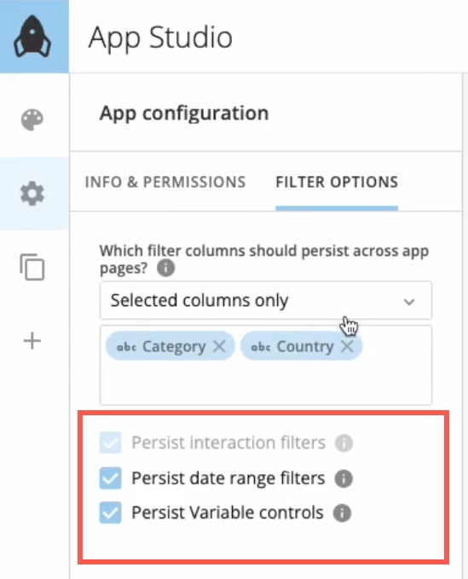Open the theme palette panel

coord(32,119)
